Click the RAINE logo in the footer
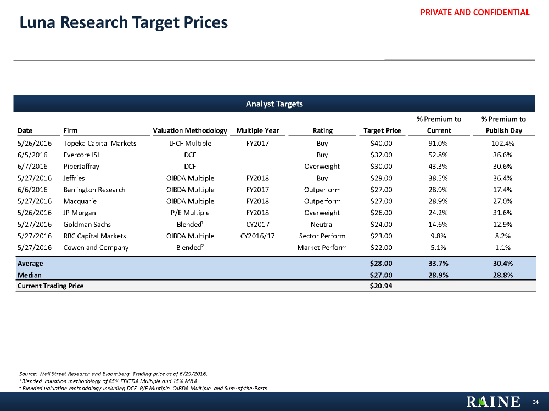Viewport: 549px width, 411px height. pyautogui.click(x=492, y=402)
